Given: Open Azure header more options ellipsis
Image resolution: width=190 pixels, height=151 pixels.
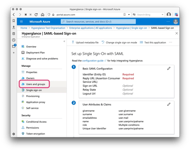Looking at the screenshot, I should 168,21.
